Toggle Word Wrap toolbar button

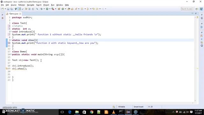pos(23,9)
